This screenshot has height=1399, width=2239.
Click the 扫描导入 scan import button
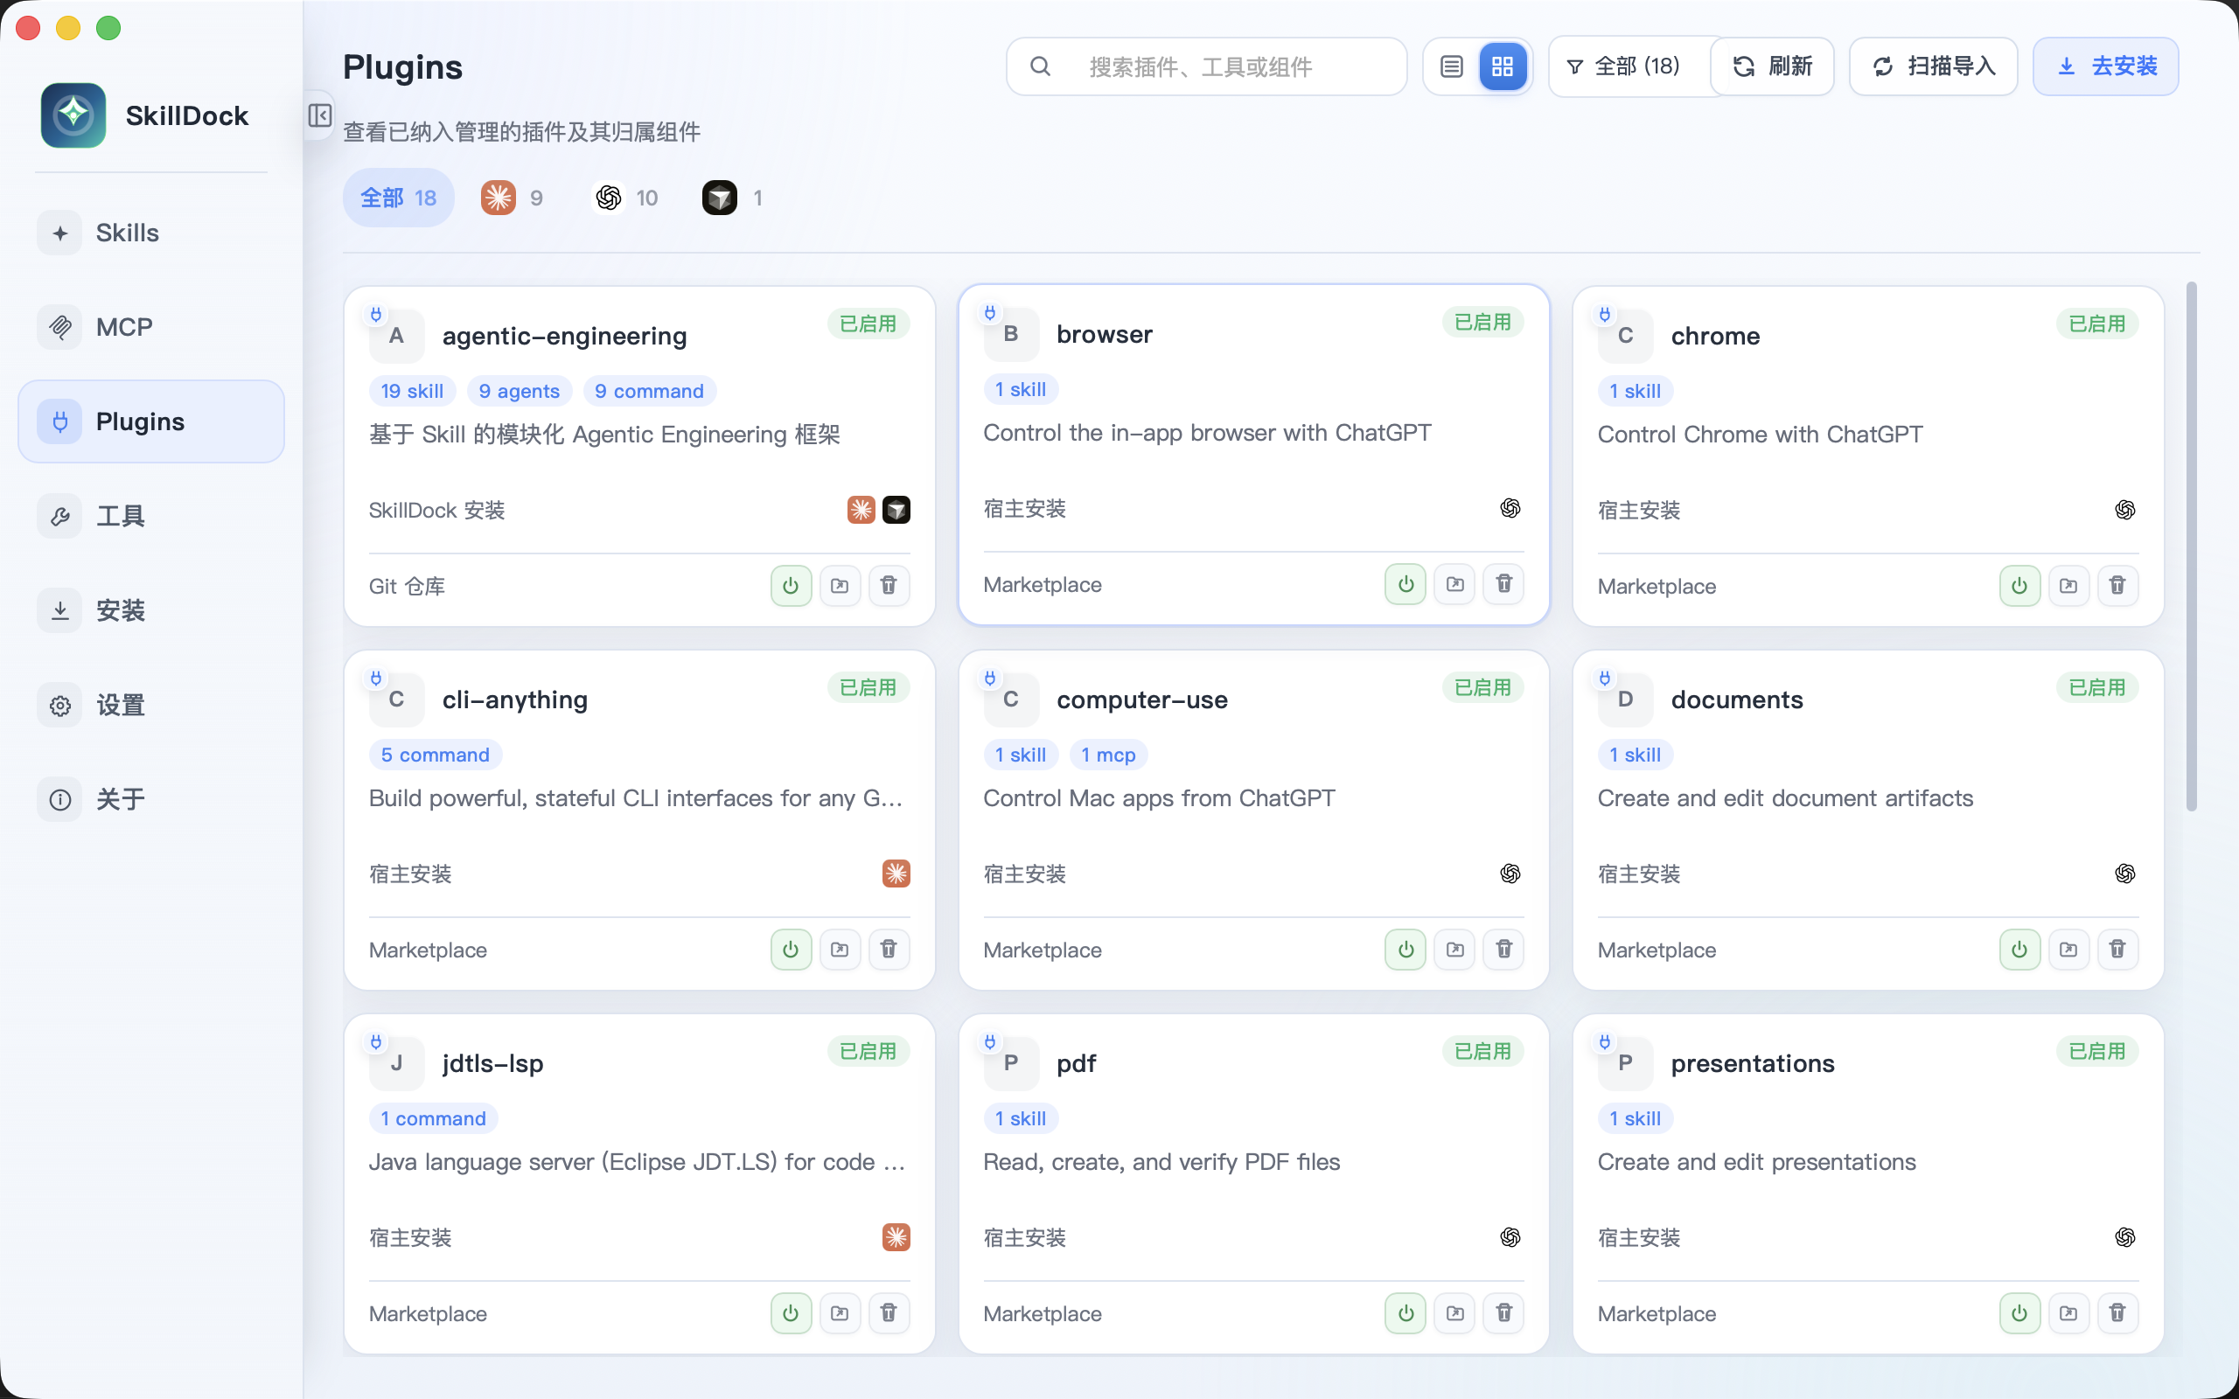coord(1933,66)
